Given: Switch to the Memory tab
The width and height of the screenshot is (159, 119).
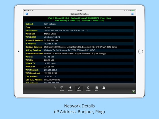Looking at the screenshot, I should click(70, 89).
